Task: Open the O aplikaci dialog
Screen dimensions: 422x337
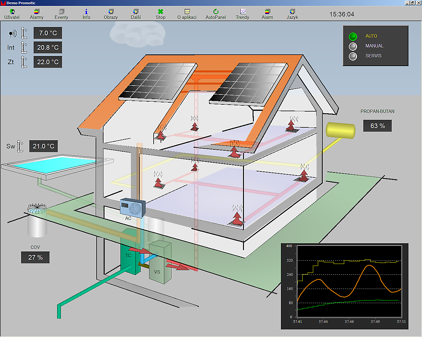Action: (x=187, y=14)
